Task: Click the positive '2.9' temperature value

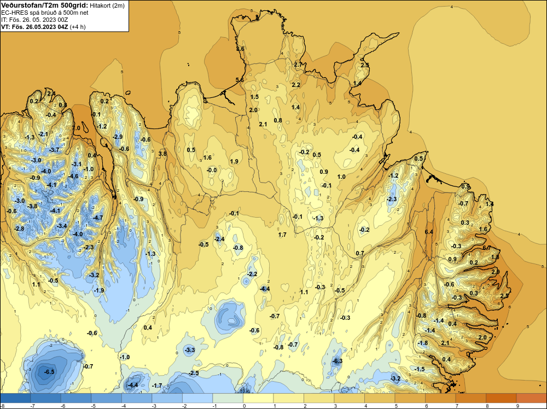Action: 496,272
